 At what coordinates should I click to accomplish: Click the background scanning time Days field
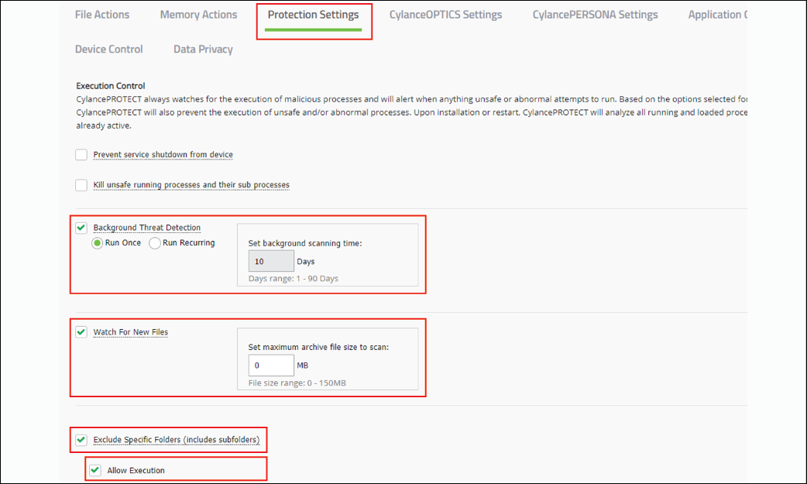click(271, 261)
